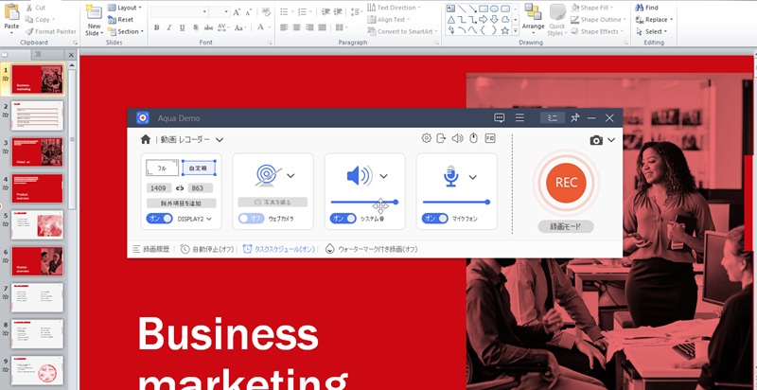This screenshot has width=757, height=390.
Task: Open task schedule (タスクスケジュール) option
Action: (278, 249)
